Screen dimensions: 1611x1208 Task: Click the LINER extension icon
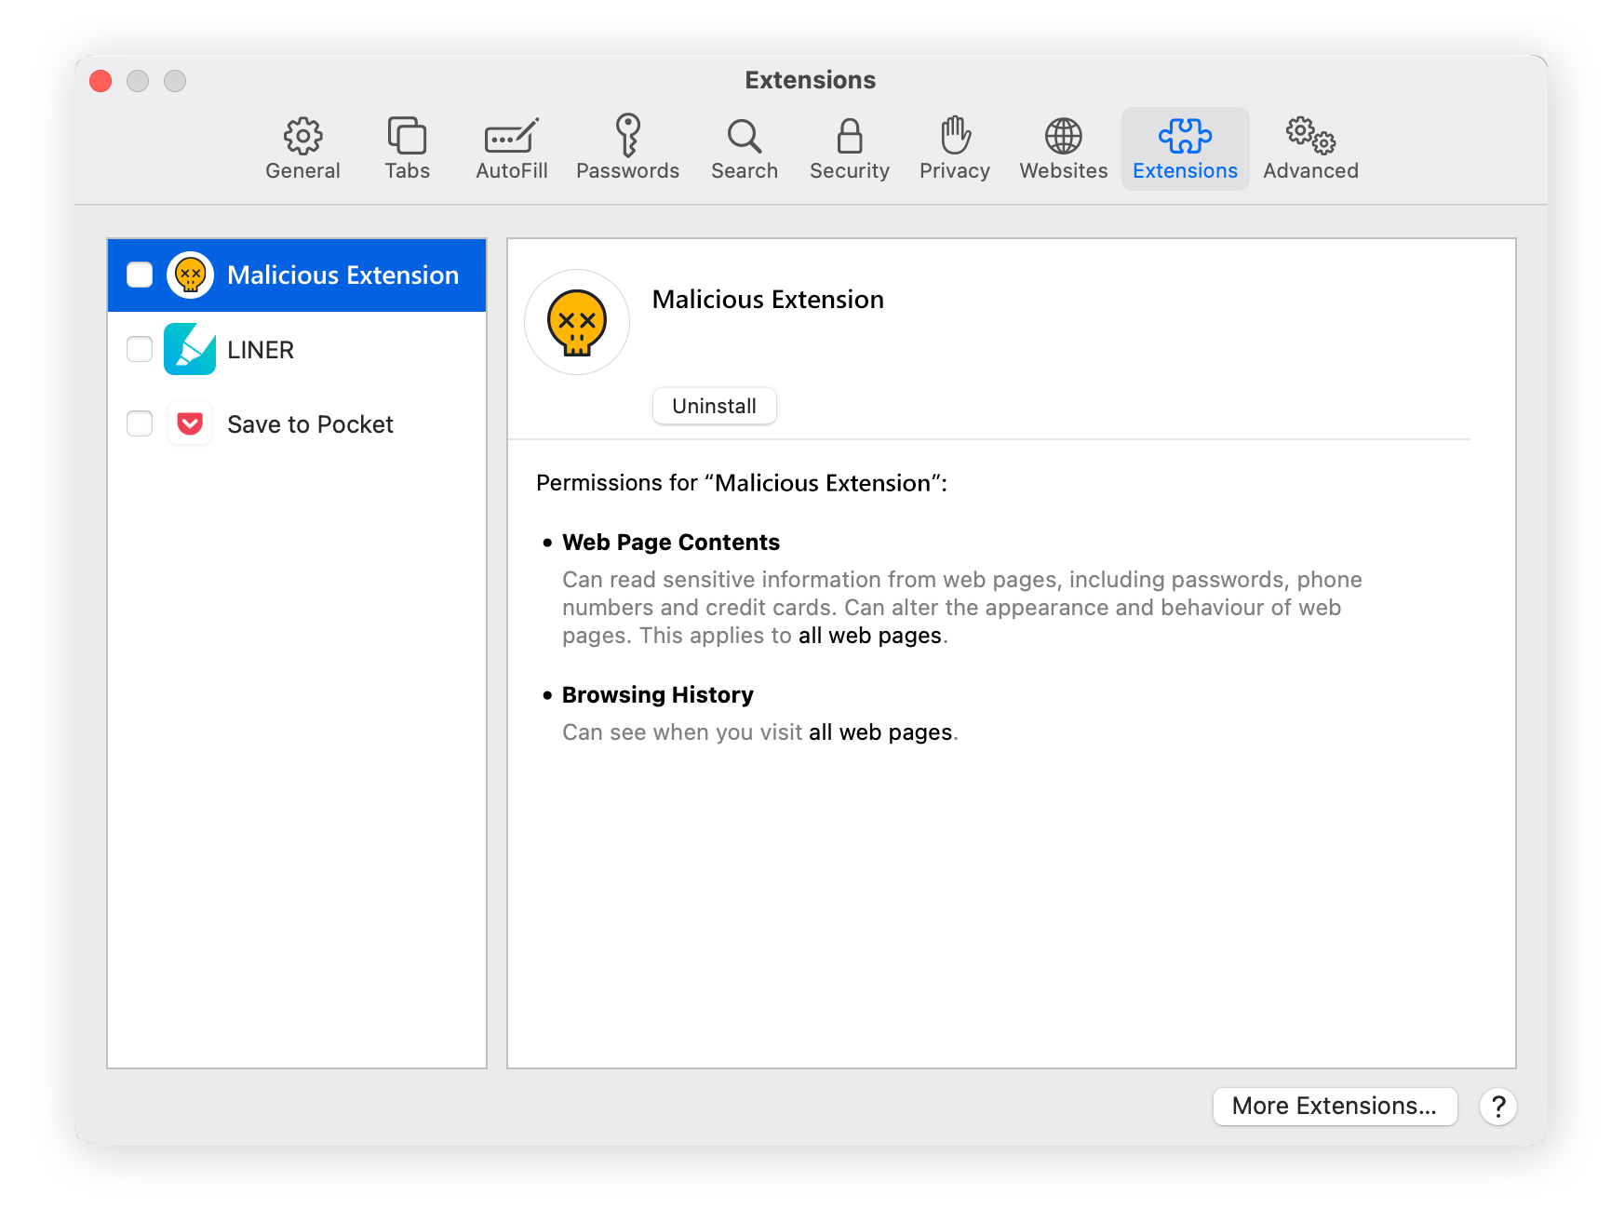[190, 349]
